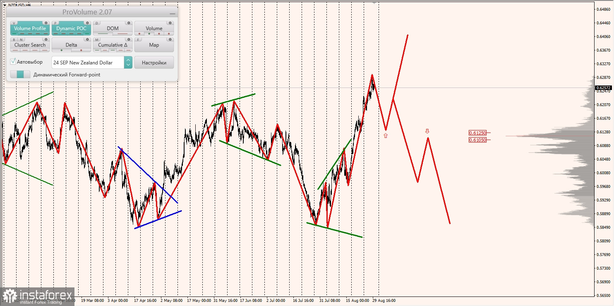The height and width of the screenshot is (306, 614).
Task: Open the NZDUSD,H4 chart menu triangle
Action: [4, 5]
